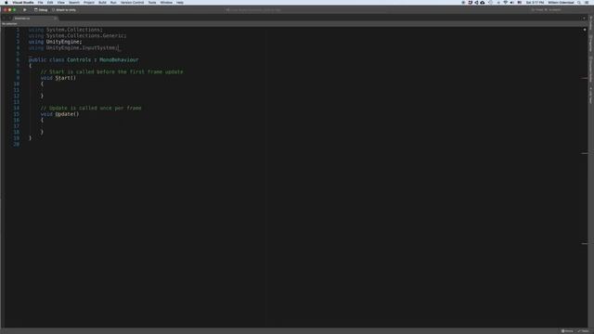Open the View menu

tap(60, 2)
